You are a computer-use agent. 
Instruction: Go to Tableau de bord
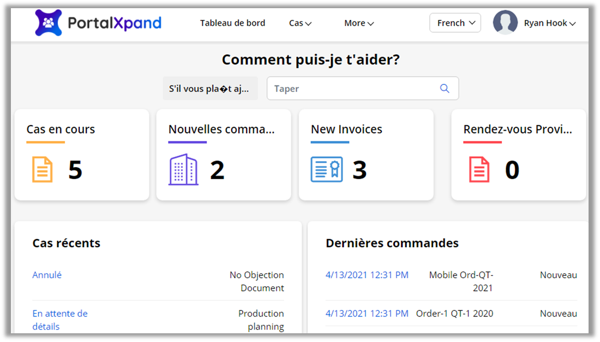(x=232, y=23)
